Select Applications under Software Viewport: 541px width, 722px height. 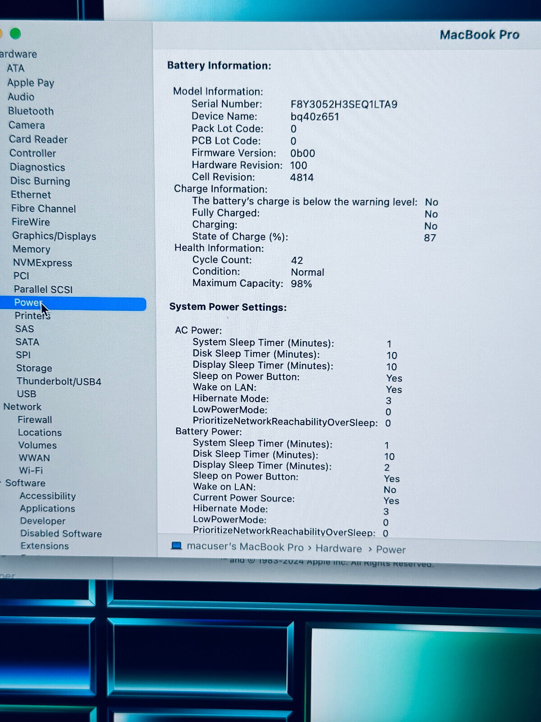point(47,508)
